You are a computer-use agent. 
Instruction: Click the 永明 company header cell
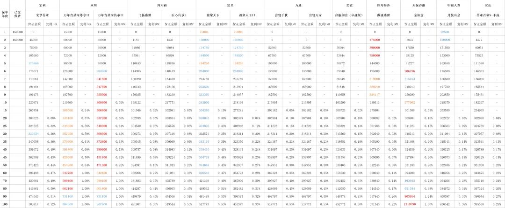coord(94,5)
